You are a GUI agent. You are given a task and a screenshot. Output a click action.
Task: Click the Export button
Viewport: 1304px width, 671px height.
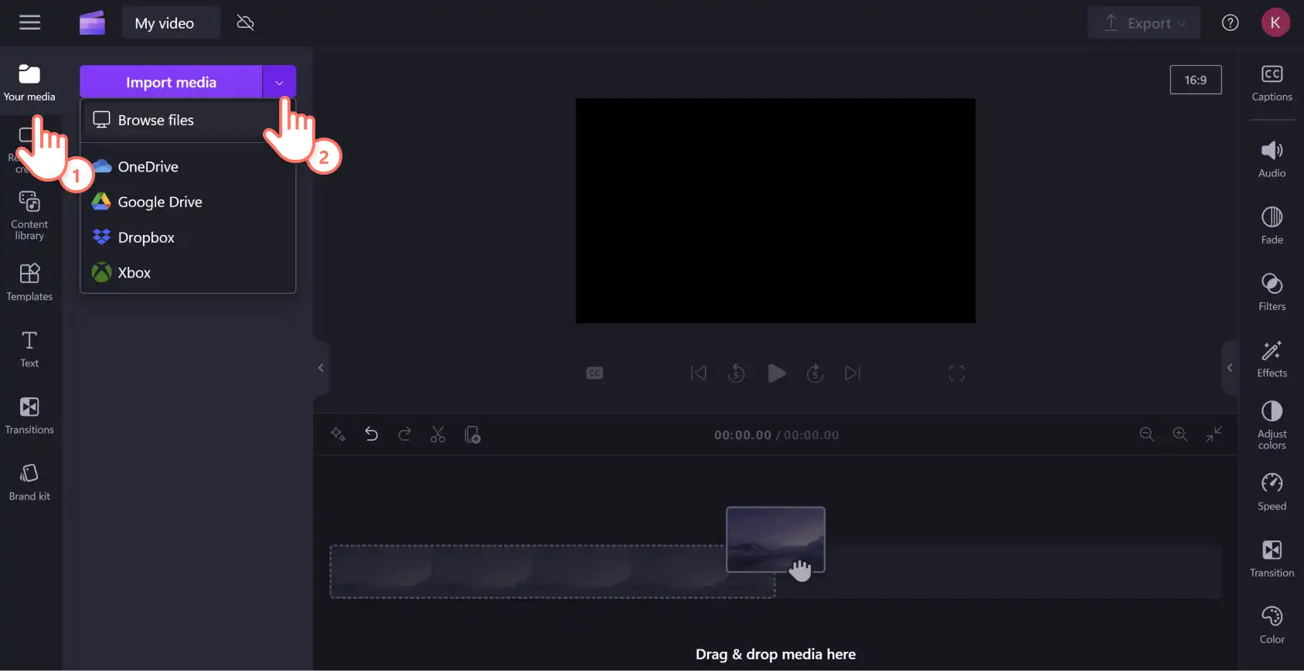[x=1143, y=23]
